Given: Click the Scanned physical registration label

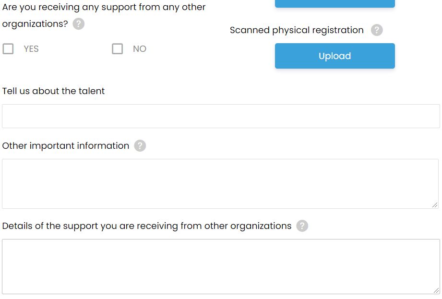Looking at the screenshot, I should (x=297, y=30).
